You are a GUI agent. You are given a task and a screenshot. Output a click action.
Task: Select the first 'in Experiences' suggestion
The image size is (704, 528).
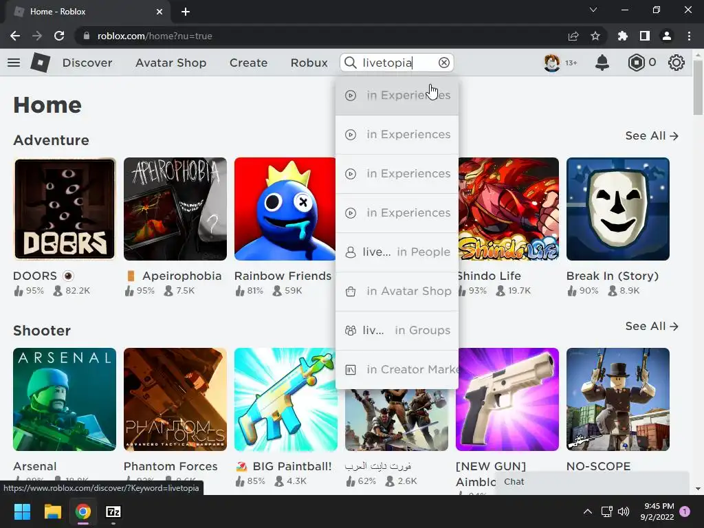click(397, 95)
